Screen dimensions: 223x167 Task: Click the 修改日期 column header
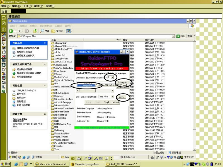(155, 40)
